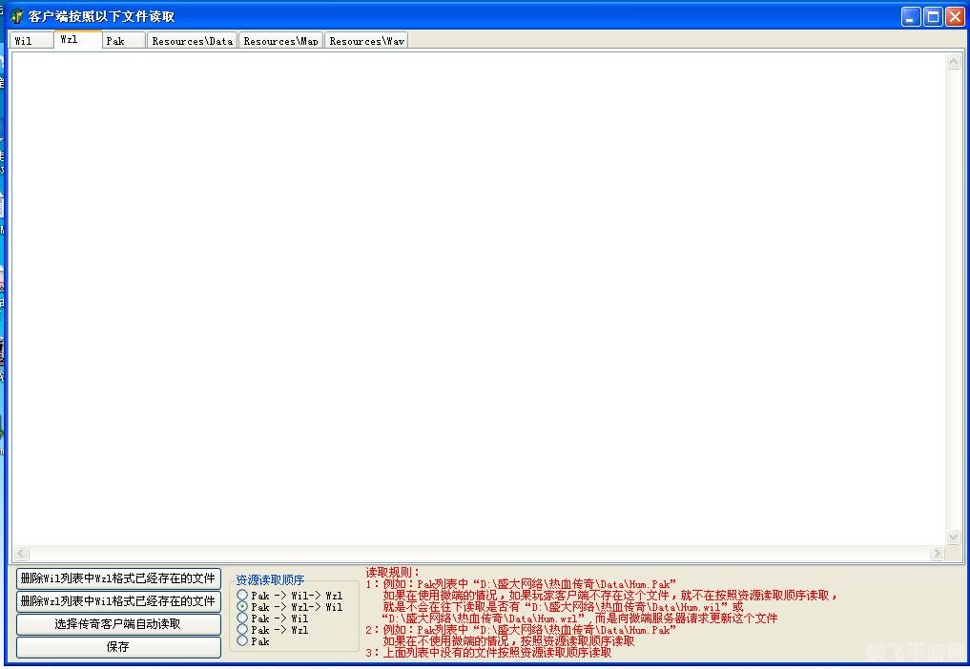Image resolution: width=970 pixels, height=669 pixels.
Task: Click the horizontal scrollbar left arrow
Action: pos(20,554)
